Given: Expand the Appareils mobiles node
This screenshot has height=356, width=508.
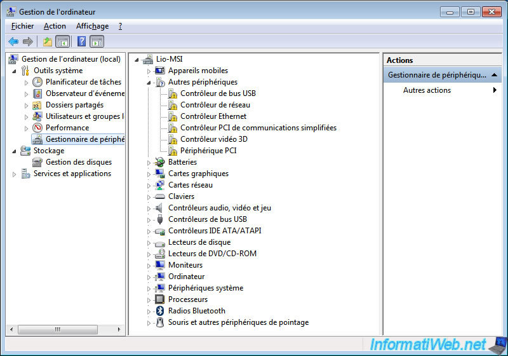Looking at the screenshot, I should pos(149,71).
